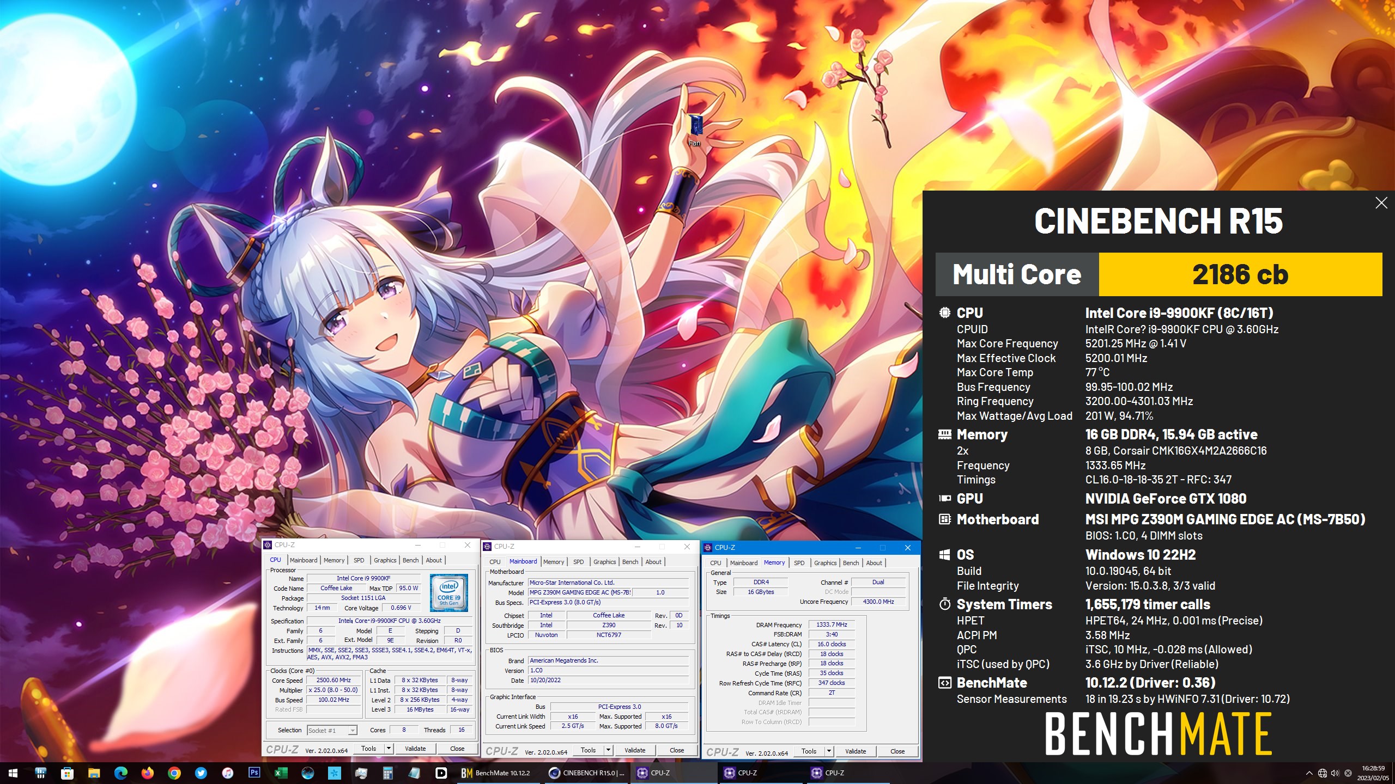Open Graphics tab in the CPU window
The width and height of the screenshot is (1395, 784).
click(385, 560)
